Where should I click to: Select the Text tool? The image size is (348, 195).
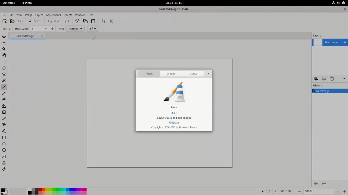[x=4, y=125]
